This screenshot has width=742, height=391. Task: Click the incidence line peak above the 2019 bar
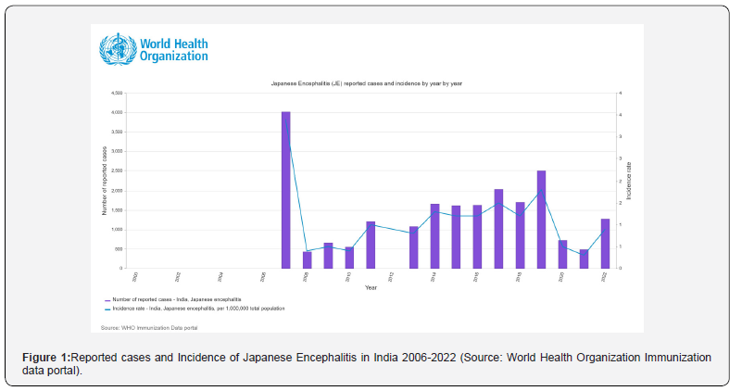coord(542,190)
